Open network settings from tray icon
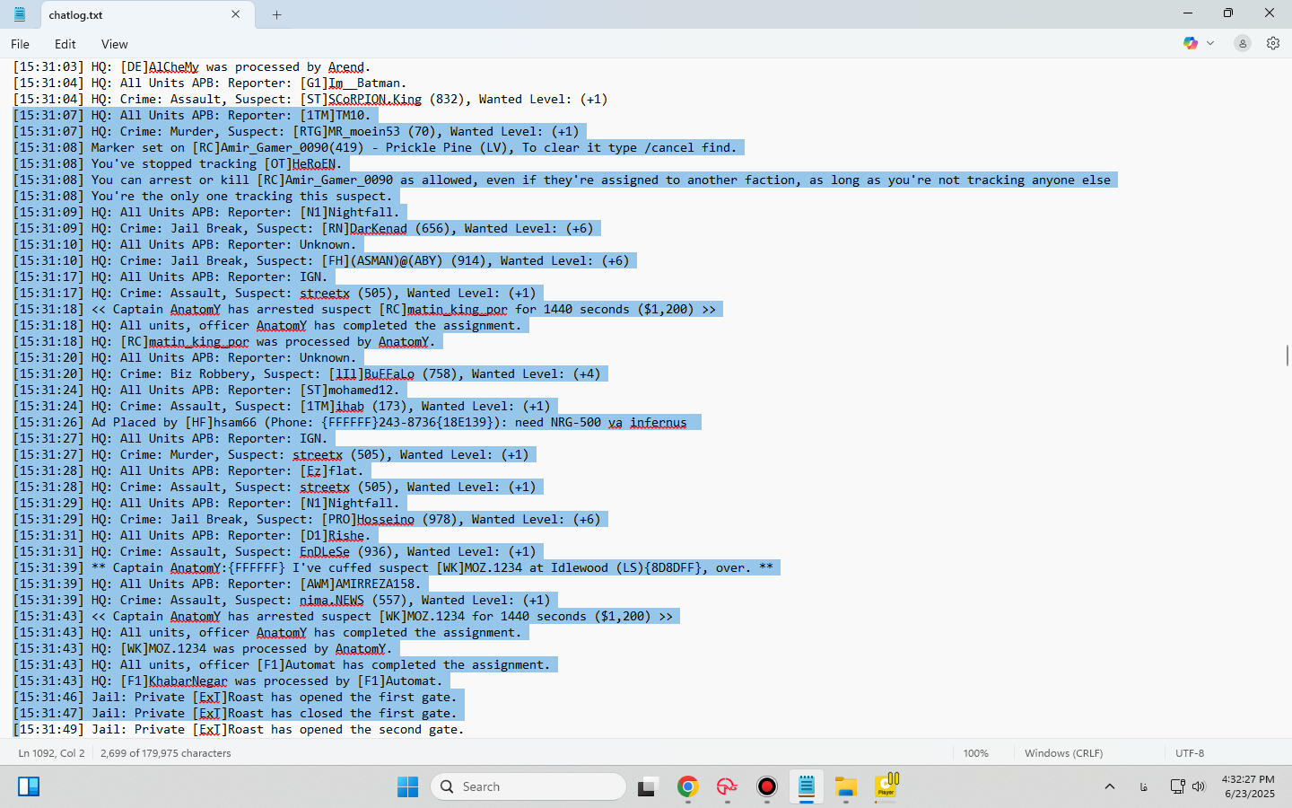 [x=1178, y=786]
